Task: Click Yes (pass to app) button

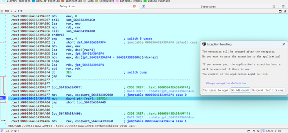Action: tap(216, 90)
